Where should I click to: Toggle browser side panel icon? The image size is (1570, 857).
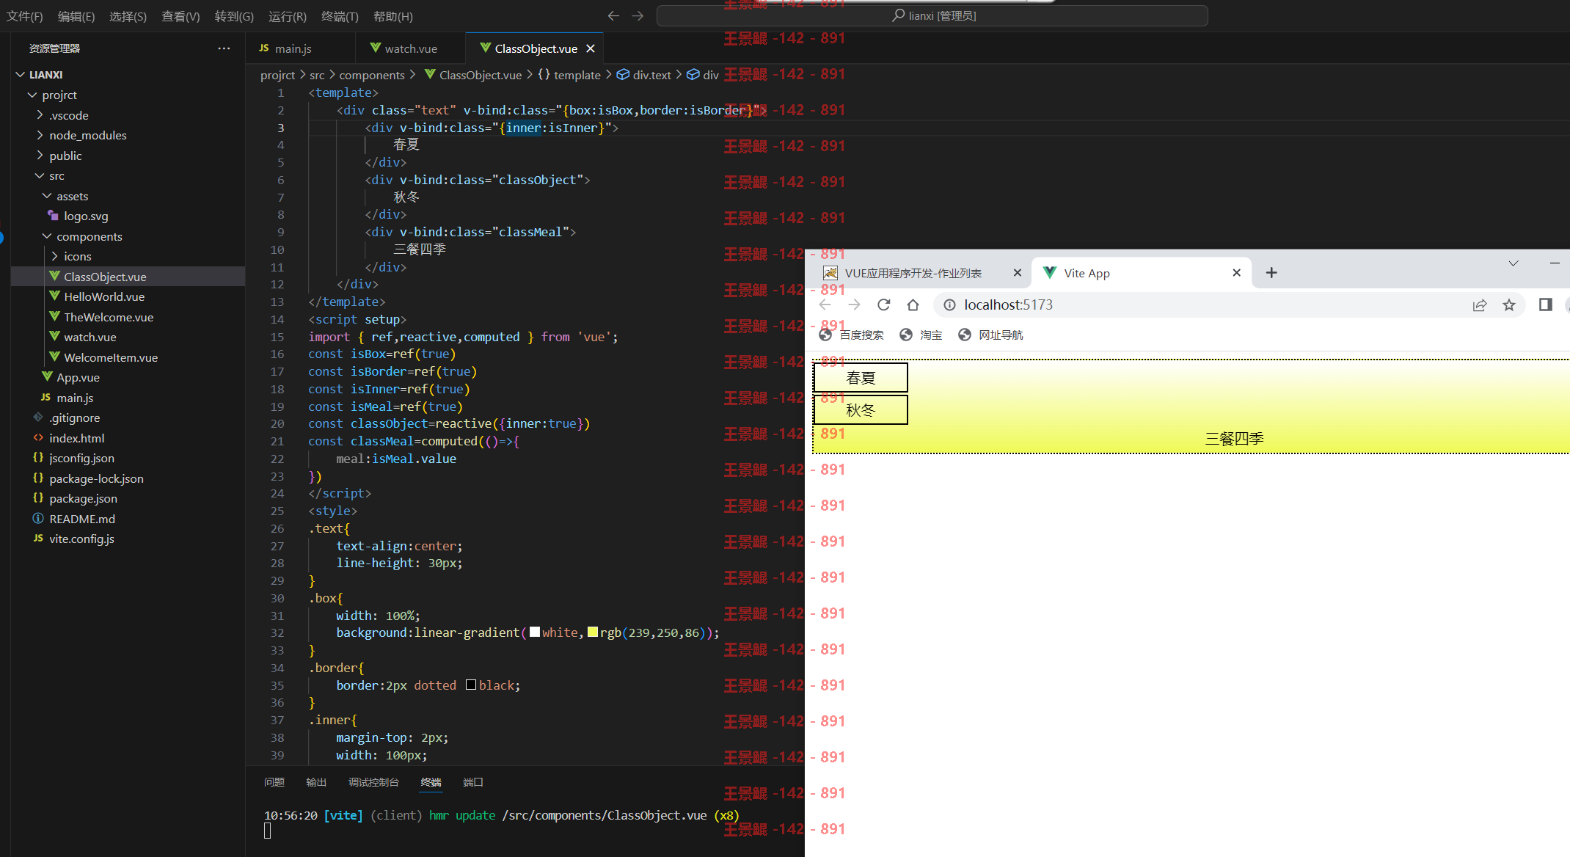click(1546, 304)
